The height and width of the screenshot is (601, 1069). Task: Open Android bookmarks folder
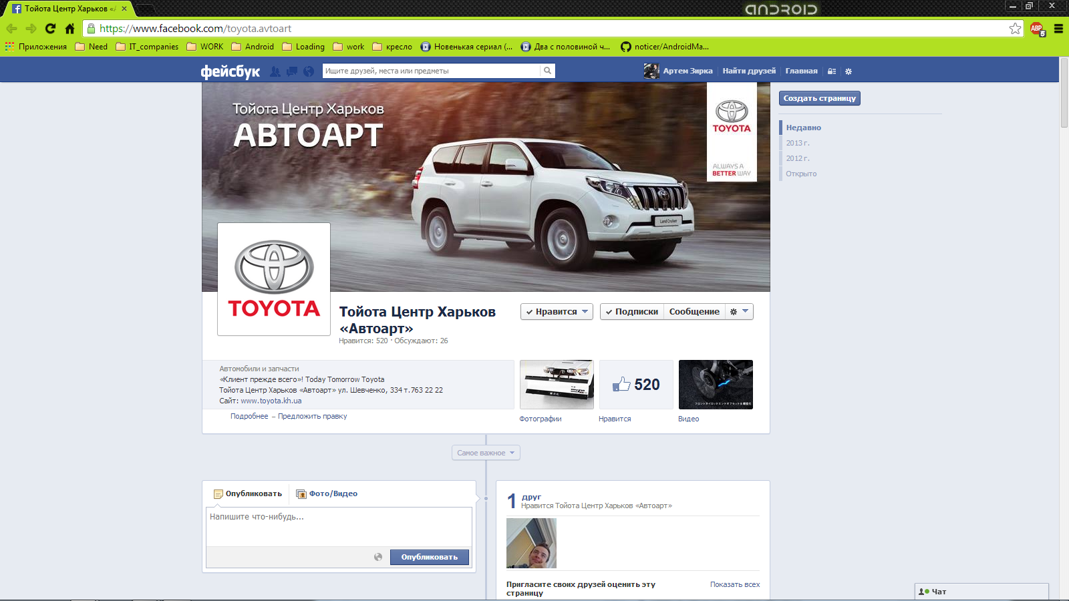pyautogui.click(x=253, y=47)
